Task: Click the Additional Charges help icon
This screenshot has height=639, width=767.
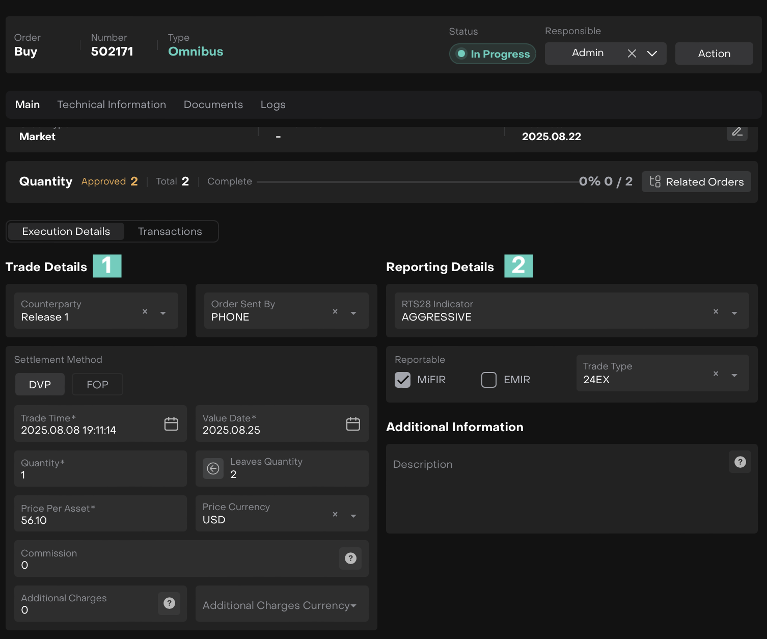Action: click(169, 603)
